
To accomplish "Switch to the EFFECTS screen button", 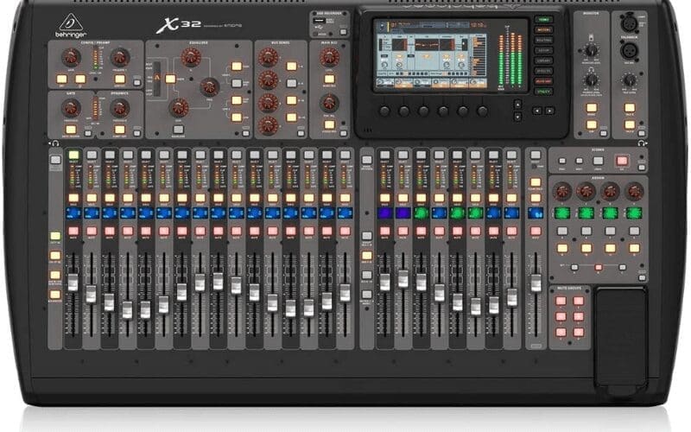I will coord(543,71).
